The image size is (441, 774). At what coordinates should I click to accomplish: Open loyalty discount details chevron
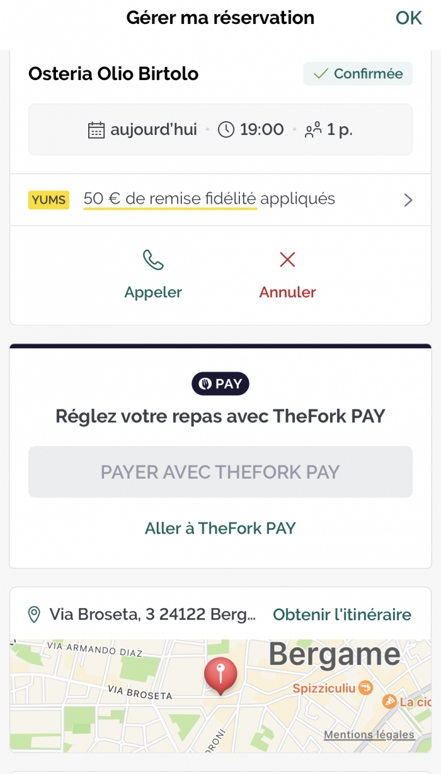(x=408, y=200)
